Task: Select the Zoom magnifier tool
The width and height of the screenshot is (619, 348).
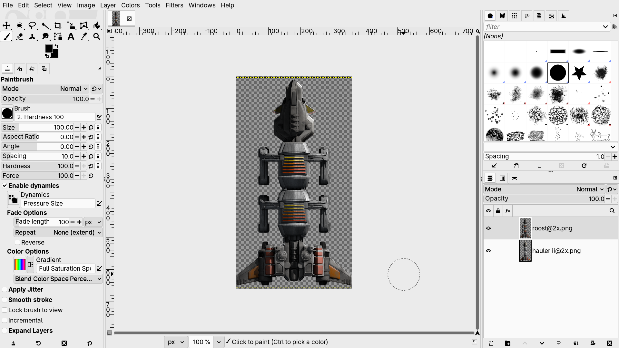Action: pyautogui.click(x=97, y=37)
